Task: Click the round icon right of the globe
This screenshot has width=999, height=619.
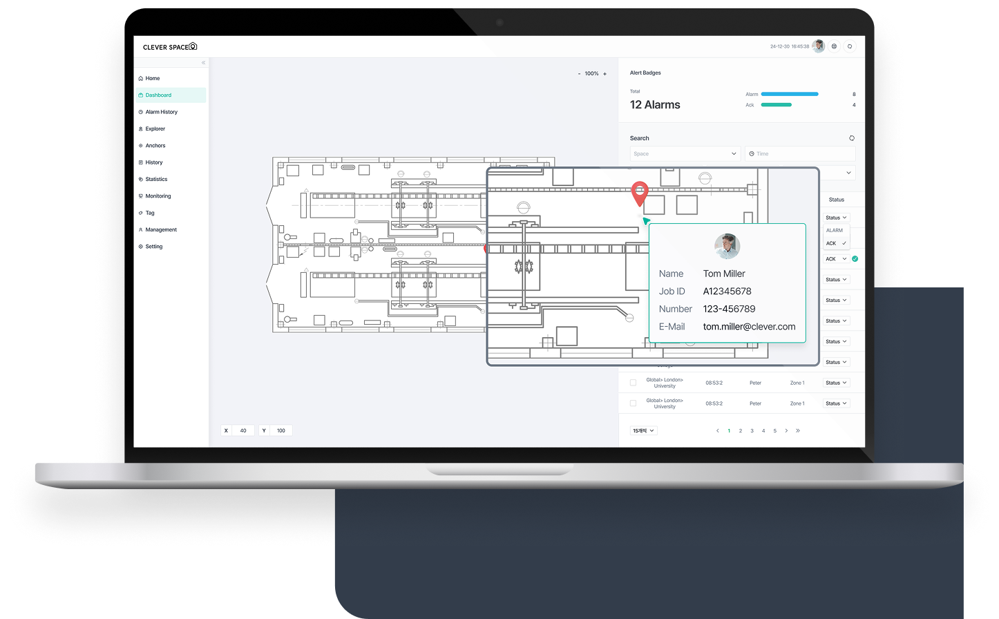Action: coord(850,46)
